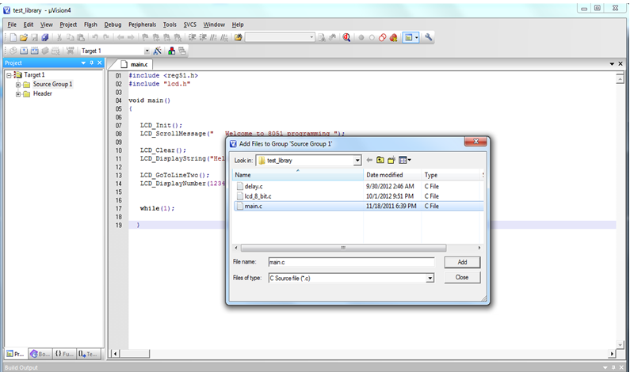Switch to the Functions panel tab
Image resolution: width=630 pixels, height=372 pixels.
[x=64, y=354]
